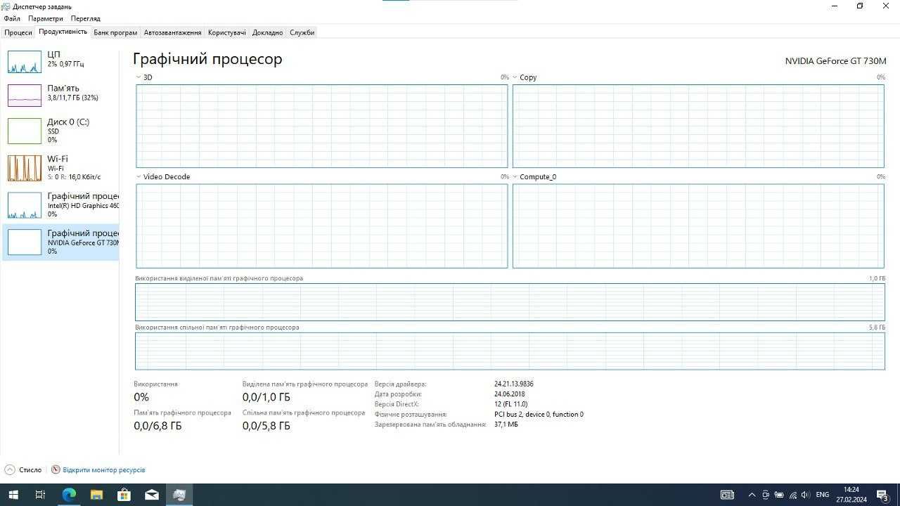
Task: Open the 3D graph engine dropdown
Action: (x=139, y=77)
